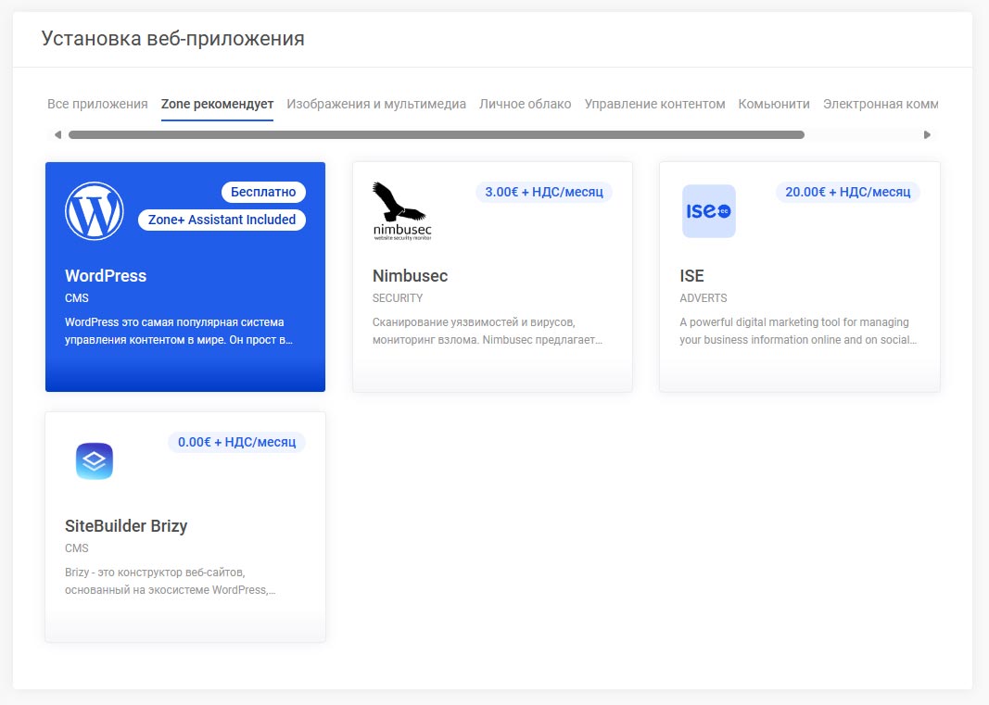The image size is (989, 705).
Task: Click the ISE app logo
Action: point(708,211)
